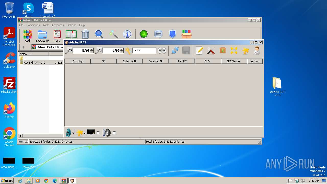This screenshot has height=184, width=327.
Task: Click the Comment bubble icon in WinRAR
Action: pyautogui.click(x=158, y=34)
